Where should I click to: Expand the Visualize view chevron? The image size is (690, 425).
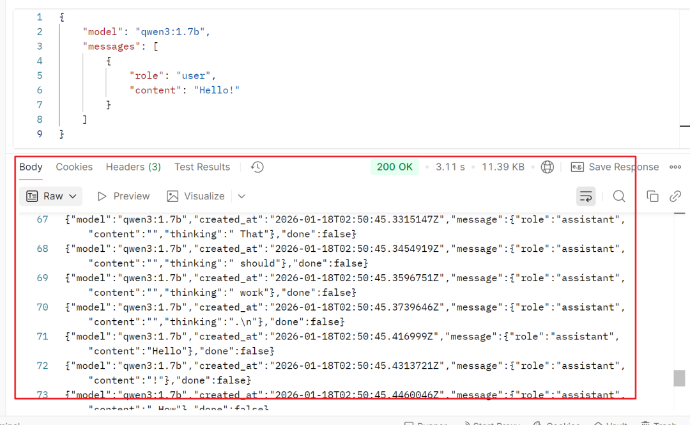[x=241, y=196]
